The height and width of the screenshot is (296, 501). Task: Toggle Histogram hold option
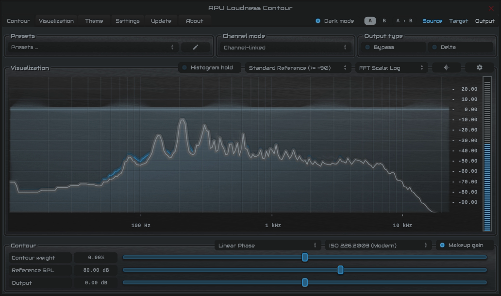[x=210, y=68]
